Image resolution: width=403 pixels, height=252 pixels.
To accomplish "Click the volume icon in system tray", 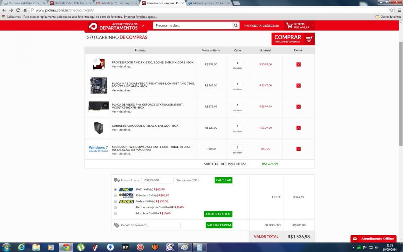I will [x=376, y=247].
